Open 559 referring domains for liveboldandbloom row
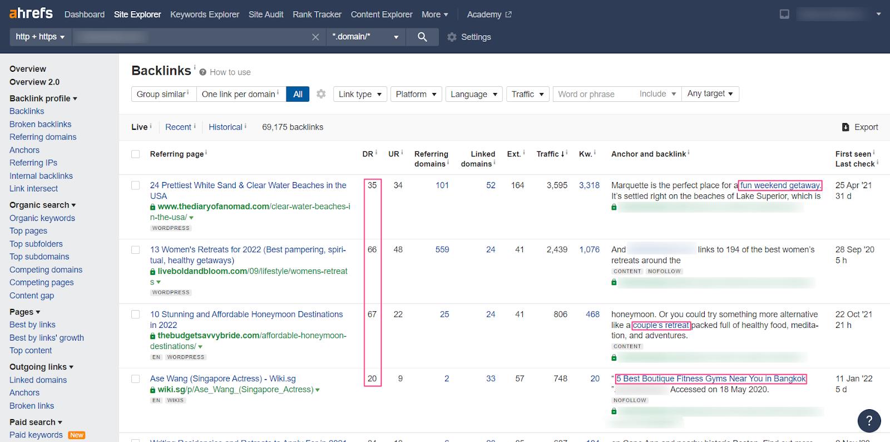The height and width of the screenshot is (442, 890). 442,249
